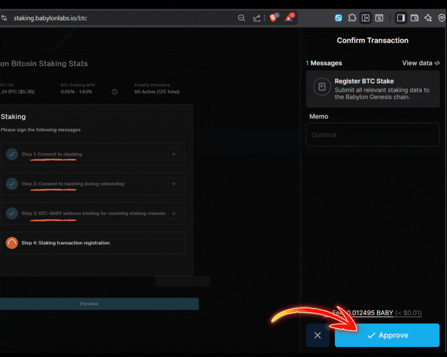447x357 pixels.
Task: Expand Step 1 Consent to slashing
Action: click(x=174, y=154)
